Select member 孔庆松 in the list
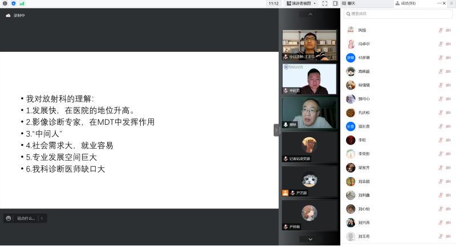456x246 pixels. pyautogui.click(x=365, y=113)
